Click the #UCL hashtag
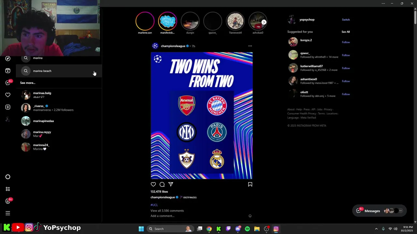The width and height of the screenshot is (417, 234). tap(154, 205)
